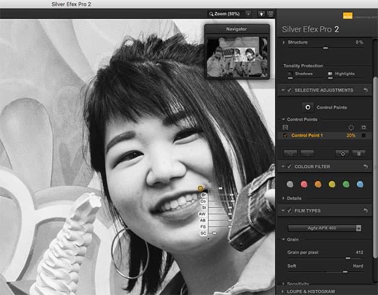Click the yellow control point marker on image

pyautogui.click(x=200, y=188)
